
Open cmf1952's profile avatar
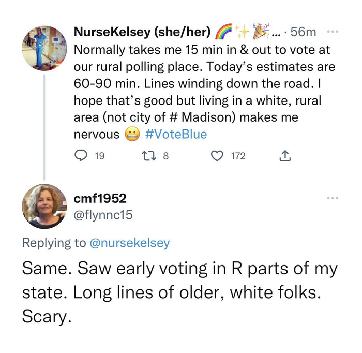[x=44, y=207]
